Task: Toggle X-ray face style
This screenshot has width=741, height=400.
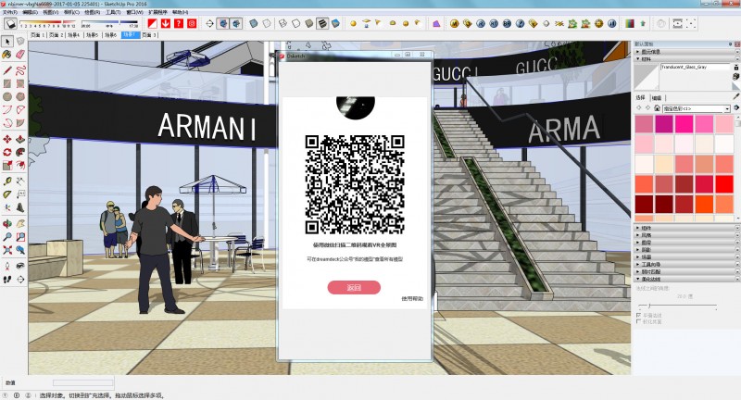Action: (x=254, y=23)
